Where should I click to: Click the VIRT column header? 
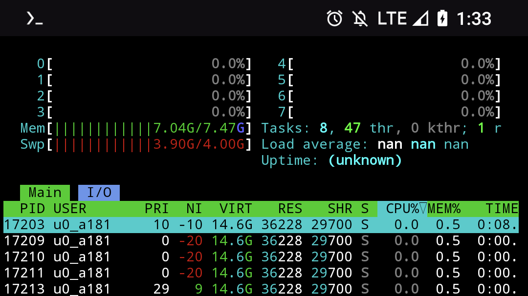(236, 209)
